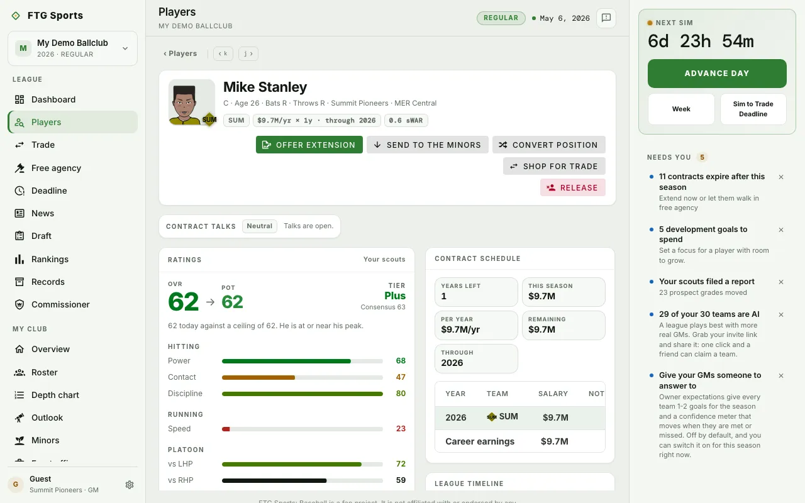Select Players in the sidebar menu
805x503 pixels.
(x=72, y=122)
